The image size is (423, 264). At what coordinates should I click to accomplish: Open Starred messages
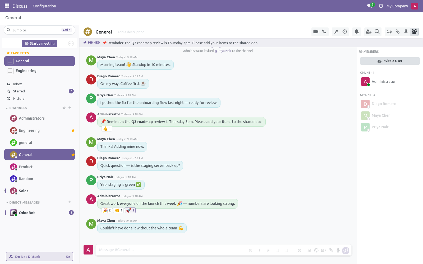point(19,91)
